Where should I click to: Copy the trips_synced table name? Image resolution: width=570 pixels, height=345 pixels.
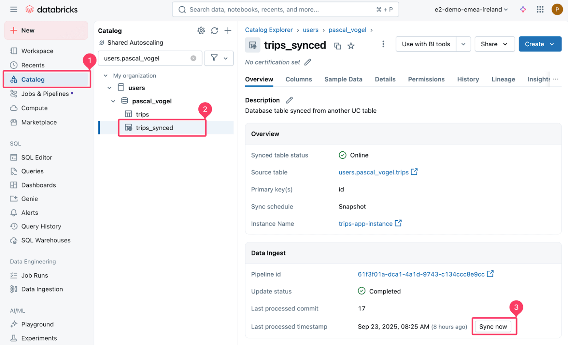coord(337,46)
